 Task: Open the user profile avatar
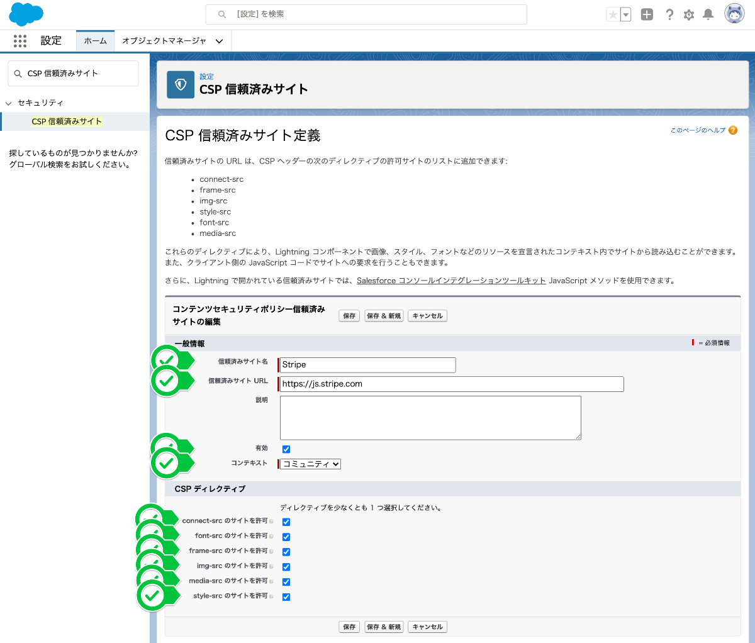734,14
